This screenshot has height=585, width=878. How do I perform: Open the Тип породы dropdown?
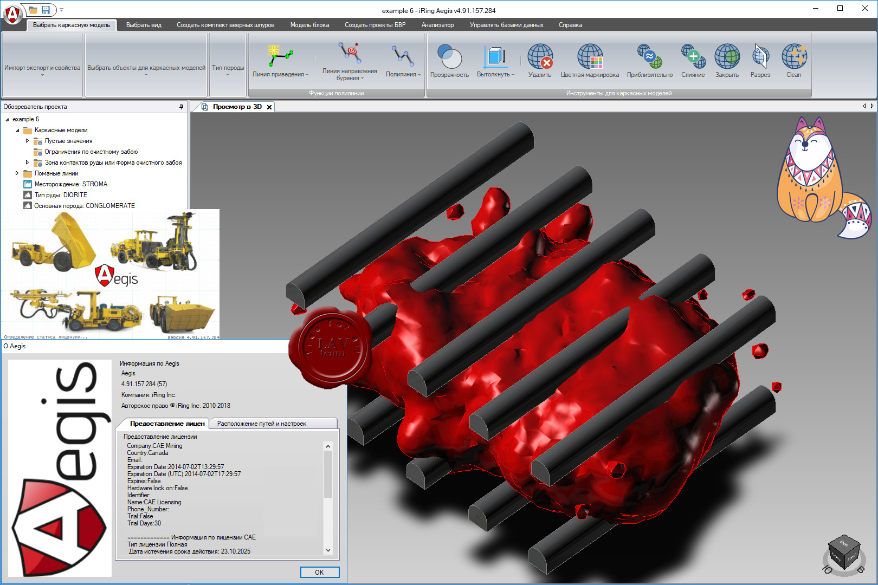(x=228, y=65)
